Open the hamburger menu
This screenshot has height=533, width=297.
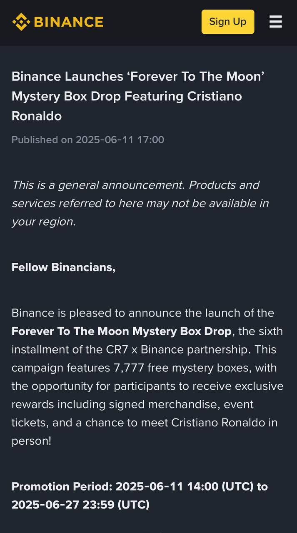[275, 22]
